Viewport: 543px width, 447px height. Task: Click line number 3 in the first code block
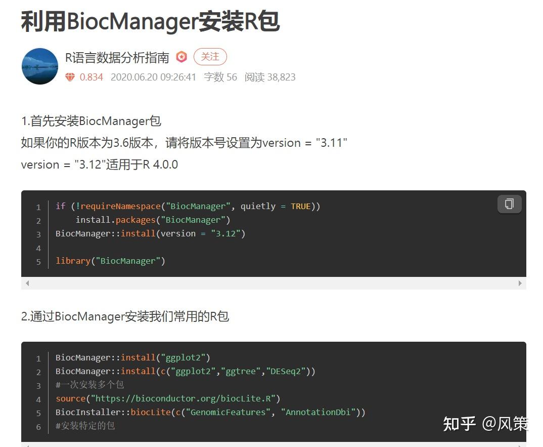click(x=38, y=233)
